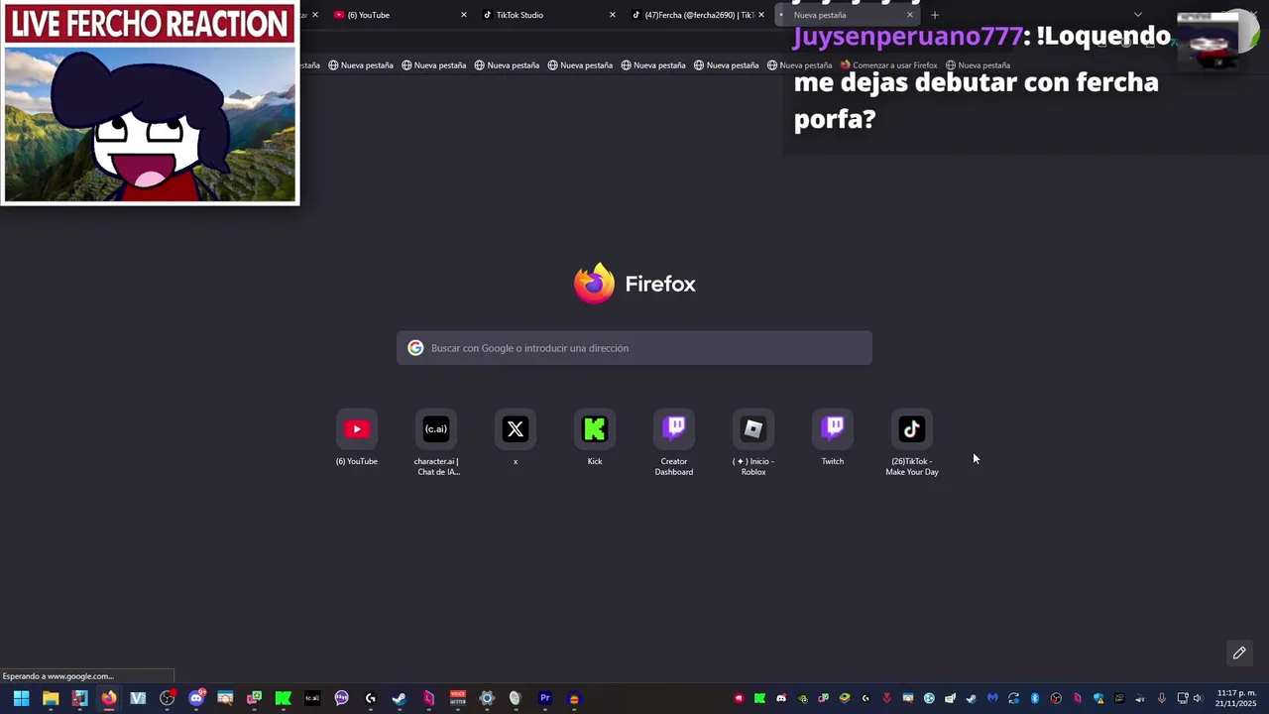This screenshot has width=1269, height=714.
Task: Open Adobe Premiere Pro from the taskbar
Action: [544, 698]
